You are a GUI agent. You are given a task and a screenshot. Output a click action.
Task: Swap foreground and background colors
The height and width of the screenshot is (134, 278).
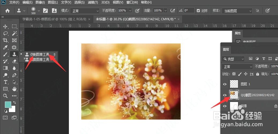point(14,103)
